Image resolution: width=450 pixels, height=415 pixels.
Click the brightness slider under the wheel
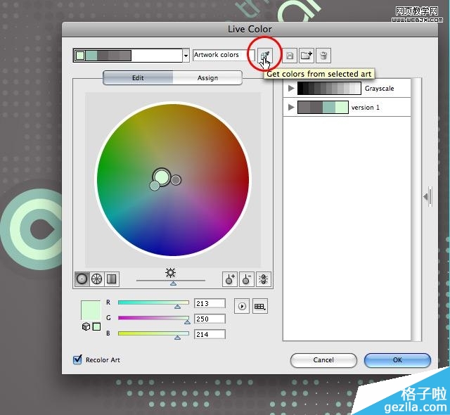(171, 281)
